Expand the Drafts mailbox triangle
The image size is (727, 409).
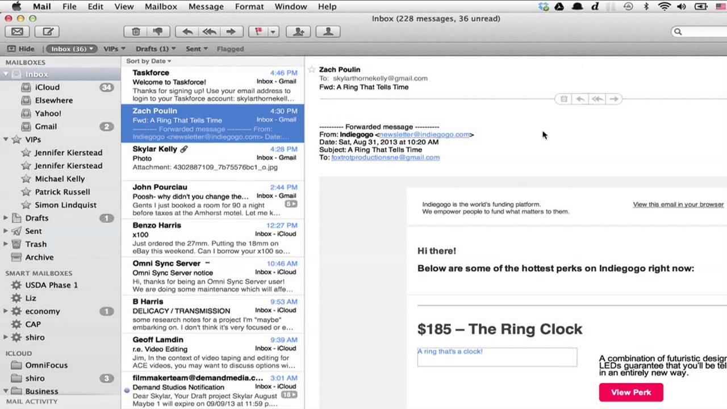pos(6,218)
